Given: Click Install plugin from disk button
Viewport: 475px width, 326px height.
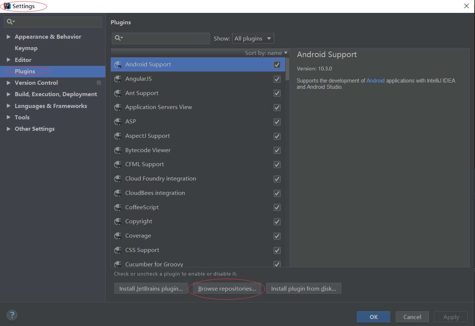Looking at the screenshot, I should (x=304, y=288).
